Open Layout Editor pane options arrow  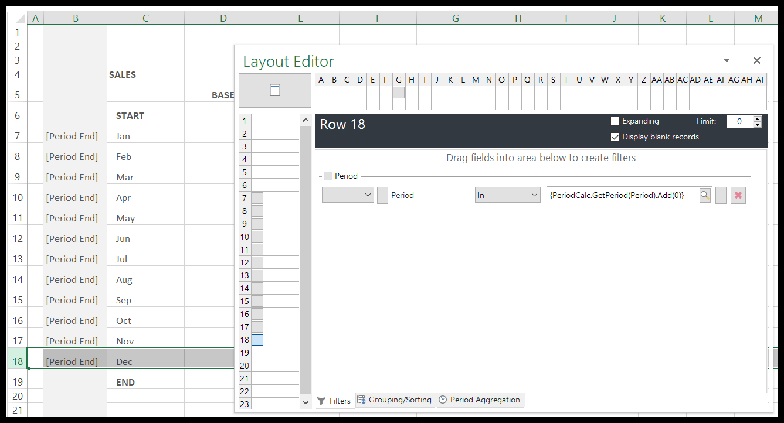point(727,60)
